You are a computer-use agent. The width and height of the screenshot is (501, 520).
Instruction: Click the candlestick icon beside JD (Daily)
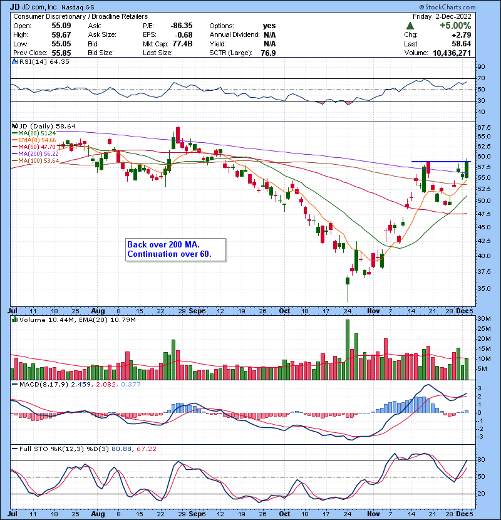pos(14,126)
